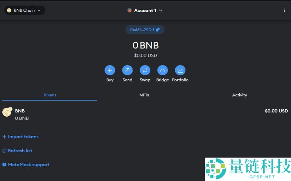Image resolution: width=291 pixels, height=181 pixels.
Task: Click the refresh arrows icon
Action: (x=5, y=151)
